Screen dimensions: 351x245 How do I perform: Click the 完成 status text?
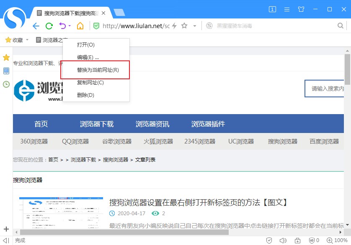pyautogui.click(x=20, y=240)
